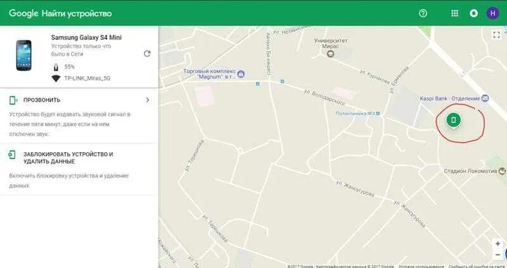Click the Устройство только что было в Сети status
The height and width of the screenshot is (268, 507).
81,50
